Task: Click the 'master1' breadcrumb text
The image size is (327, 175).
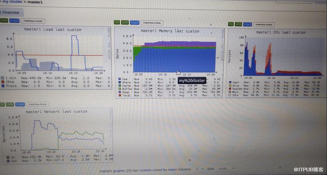Action: [35, 2]
